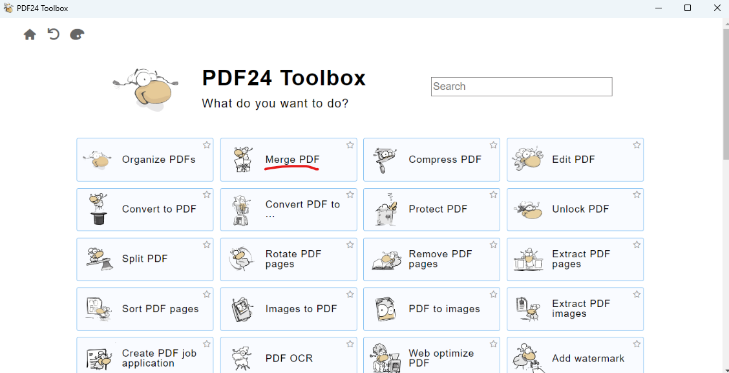The width and height of the screenshot is (729, 373).
Task: Toggle the Sort PDF pages star
Action: (x=207, y=294)
